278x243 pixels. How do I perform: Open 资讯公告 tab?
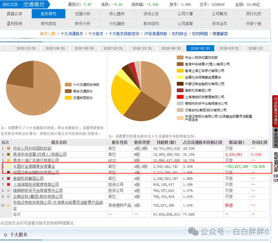(x=151, y=14)
